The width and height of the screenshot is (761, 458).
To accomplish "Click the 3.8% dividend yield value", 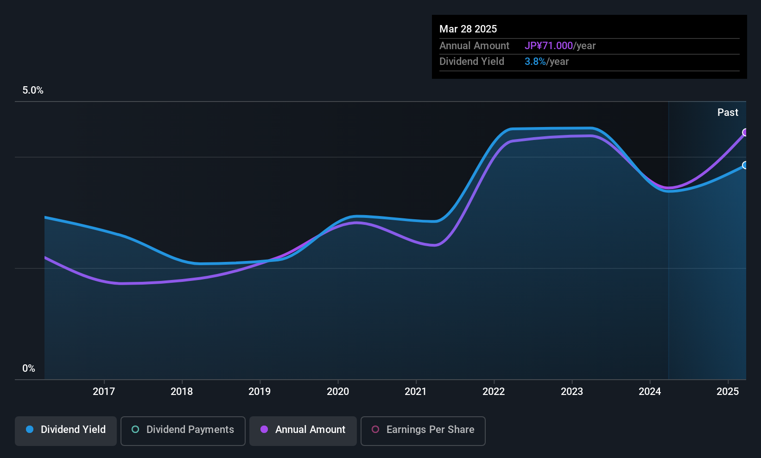I will coord(535,62).
